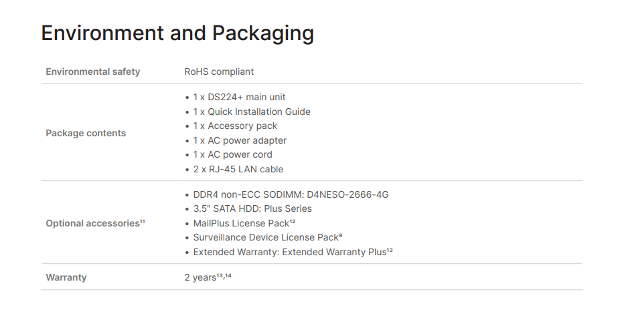Open footnote 13 after Extended Warranty Plus

[390, 250]
